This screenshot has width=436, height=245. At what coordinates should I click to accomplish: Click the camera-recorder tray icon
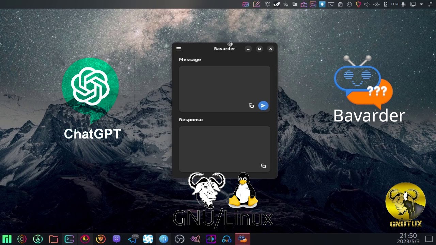[313, 4]
